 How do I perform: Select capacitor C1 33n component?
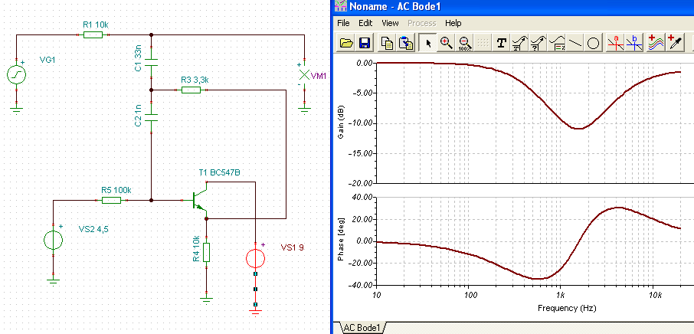coord(152,62)
